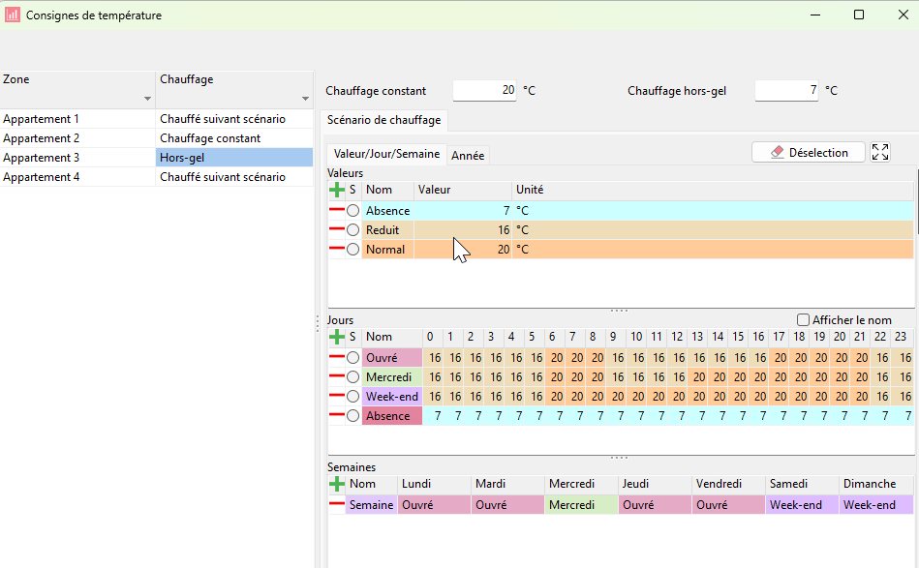Viewport: 919px width, 568px height.
Task: Open heating mode for Appartement 3
Action: click(x=233, y=158)
